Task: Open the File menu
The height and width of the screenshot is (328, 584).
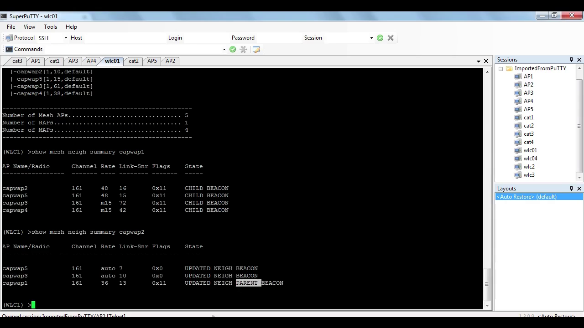Action: [x=11, y=27]
